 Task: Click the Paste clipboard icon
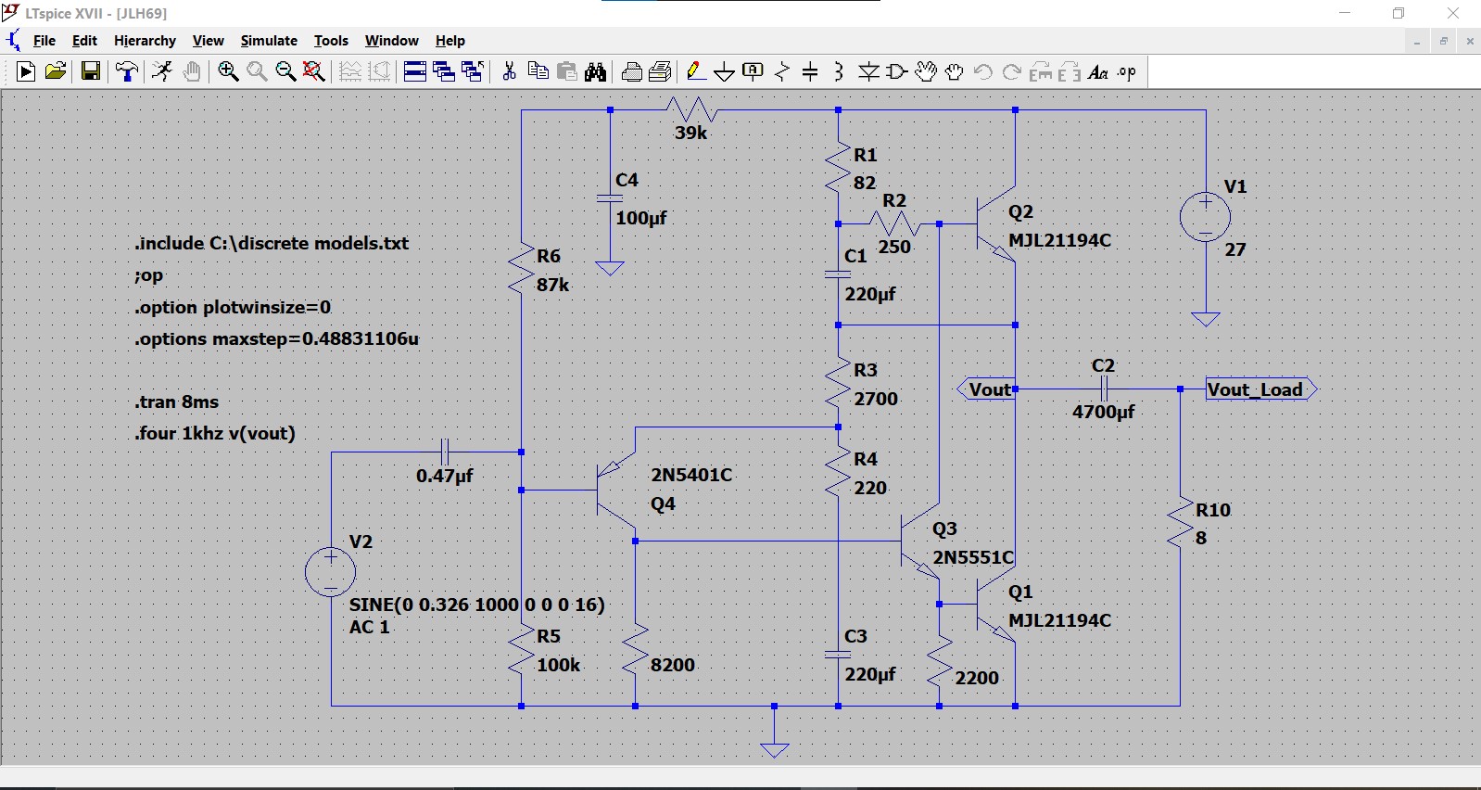point(567,71)
